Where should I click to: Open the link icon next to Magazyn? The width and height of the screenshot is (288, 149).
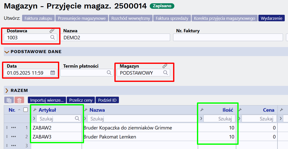165,66
